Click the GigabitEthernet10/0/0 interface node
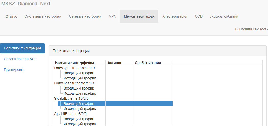This screenshot has height=127, width=268. 71,98
